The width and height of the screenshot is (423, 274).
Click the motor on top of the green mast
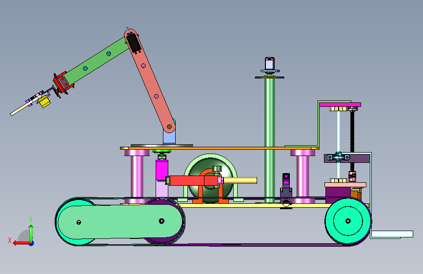pyautogui.click(x=270, y=64)
